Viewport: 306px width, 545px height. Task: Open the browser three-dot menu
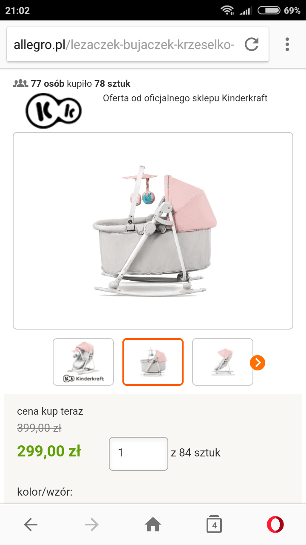287,44
